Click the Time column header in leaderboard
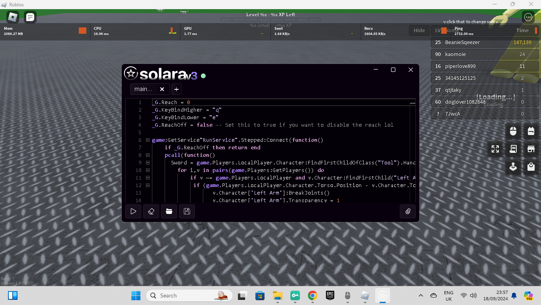Image resolution: width=541 pixels, height=305 pixels. [522, 30]
